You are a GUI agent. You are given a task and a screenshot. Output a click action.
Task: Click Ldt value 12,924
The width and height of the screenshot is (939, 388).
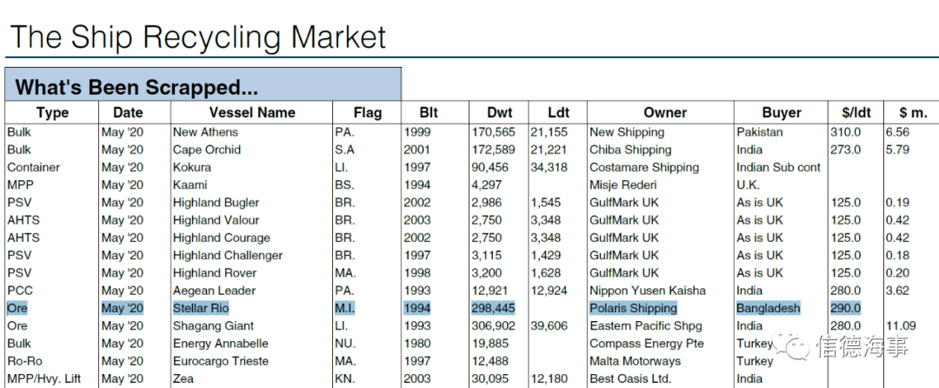549,291
